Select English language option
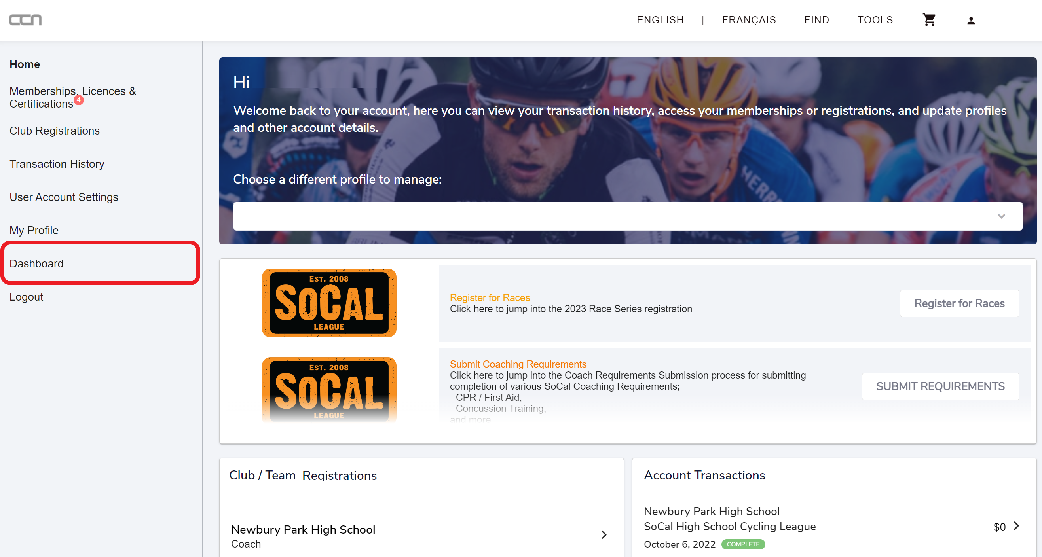Image resolution: width=1042 pixels, height=557 pixels. click(x=660, y=20)
